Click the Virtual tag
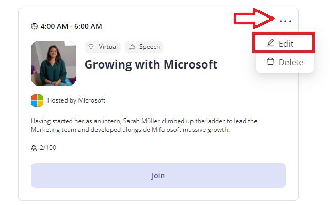The height and width of the screenshot is (205, 336). (x=103, y=47)
